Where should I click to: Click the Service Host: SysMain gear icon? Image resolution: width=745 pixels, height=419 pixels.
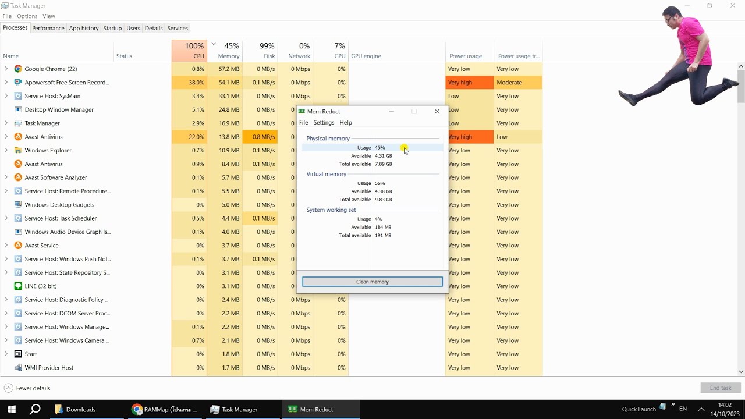point(18,96)
